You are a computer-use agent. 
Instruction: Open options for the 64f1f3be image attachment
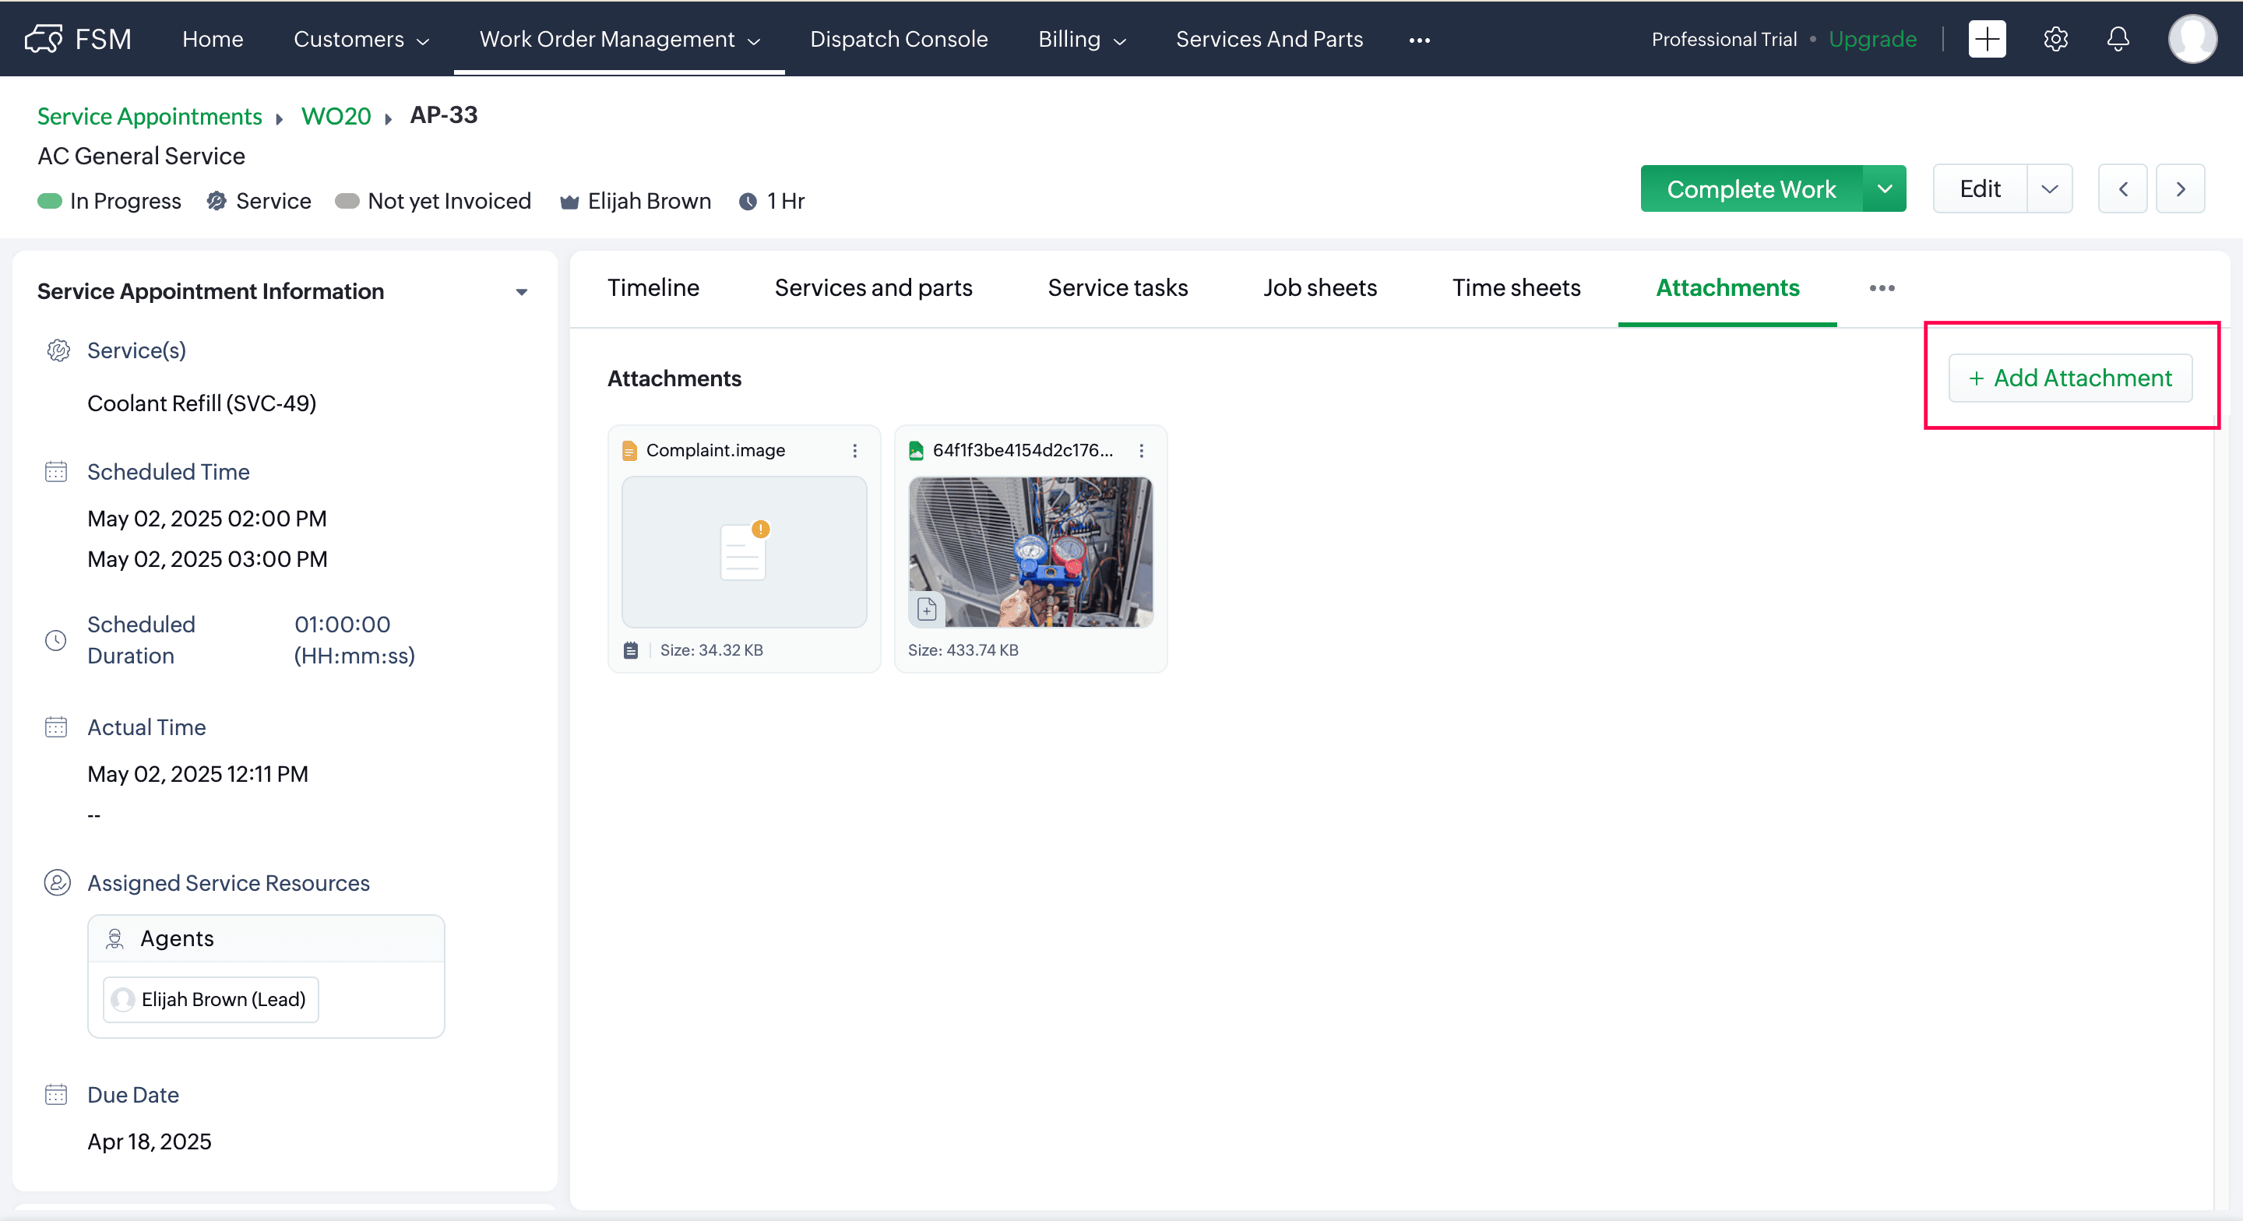[x=1141, y=450]
